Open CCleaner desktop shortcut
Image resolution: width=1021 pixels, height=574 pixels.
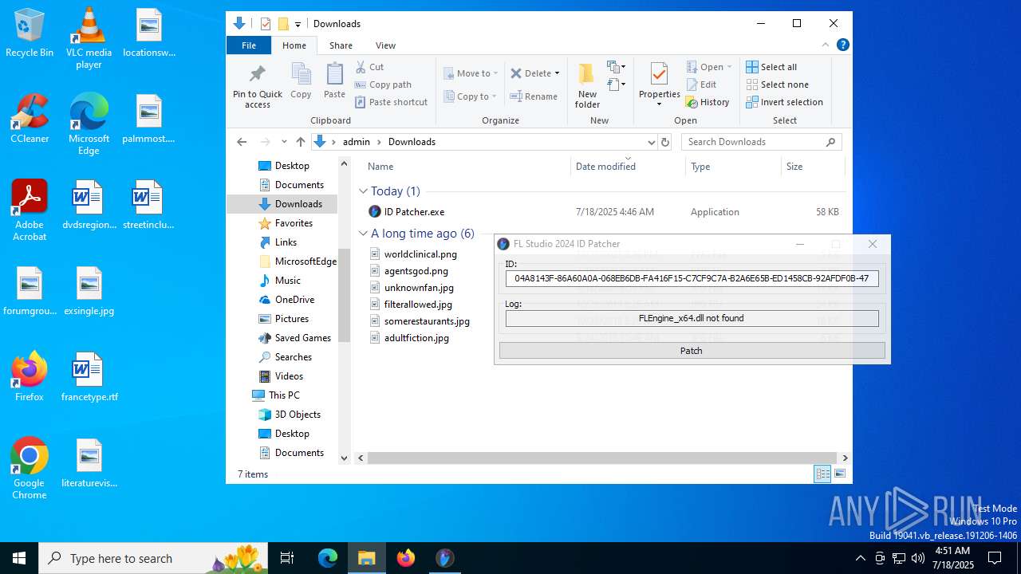click(x=30, y=119)
